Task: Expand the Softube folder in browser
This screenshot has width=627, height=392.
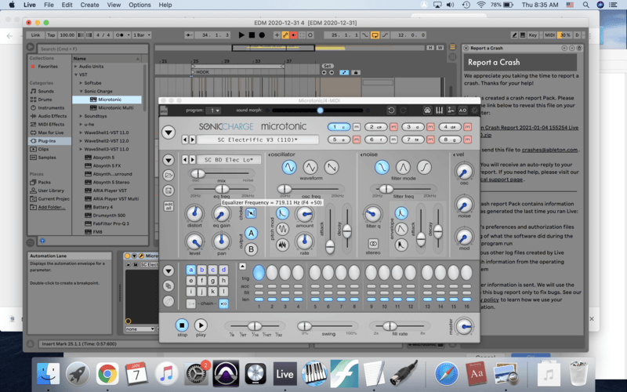Action: [x=81, y=83]
